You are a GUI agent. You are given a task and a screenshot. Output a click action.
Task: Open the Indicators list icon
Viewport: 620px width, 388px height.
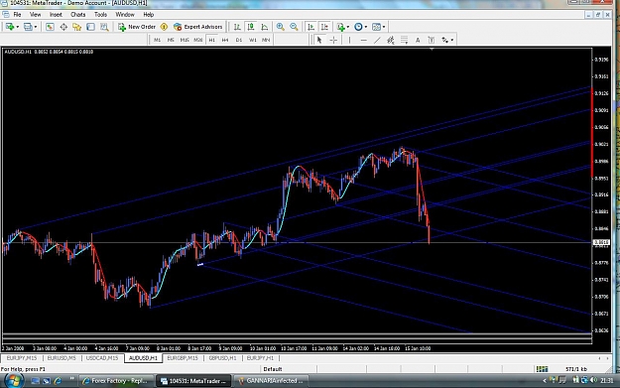coord(340,27)
